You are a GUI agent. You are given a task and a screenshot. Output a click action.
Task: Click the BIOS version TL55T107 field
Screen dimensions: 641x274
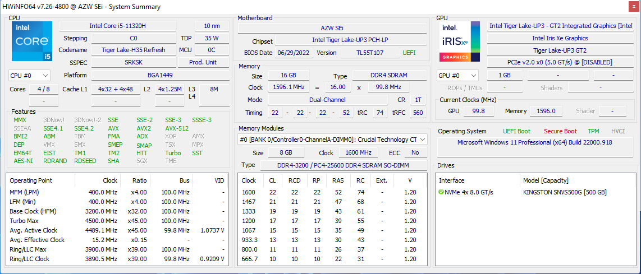(370, 53)
